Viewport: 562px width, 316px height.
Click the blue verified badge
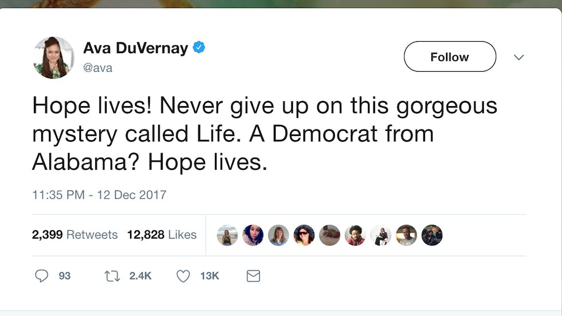(199, 48)
